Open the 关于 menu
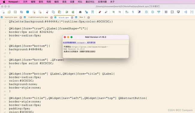This screenshot has height=113, width=195. [x=112, y=2]
